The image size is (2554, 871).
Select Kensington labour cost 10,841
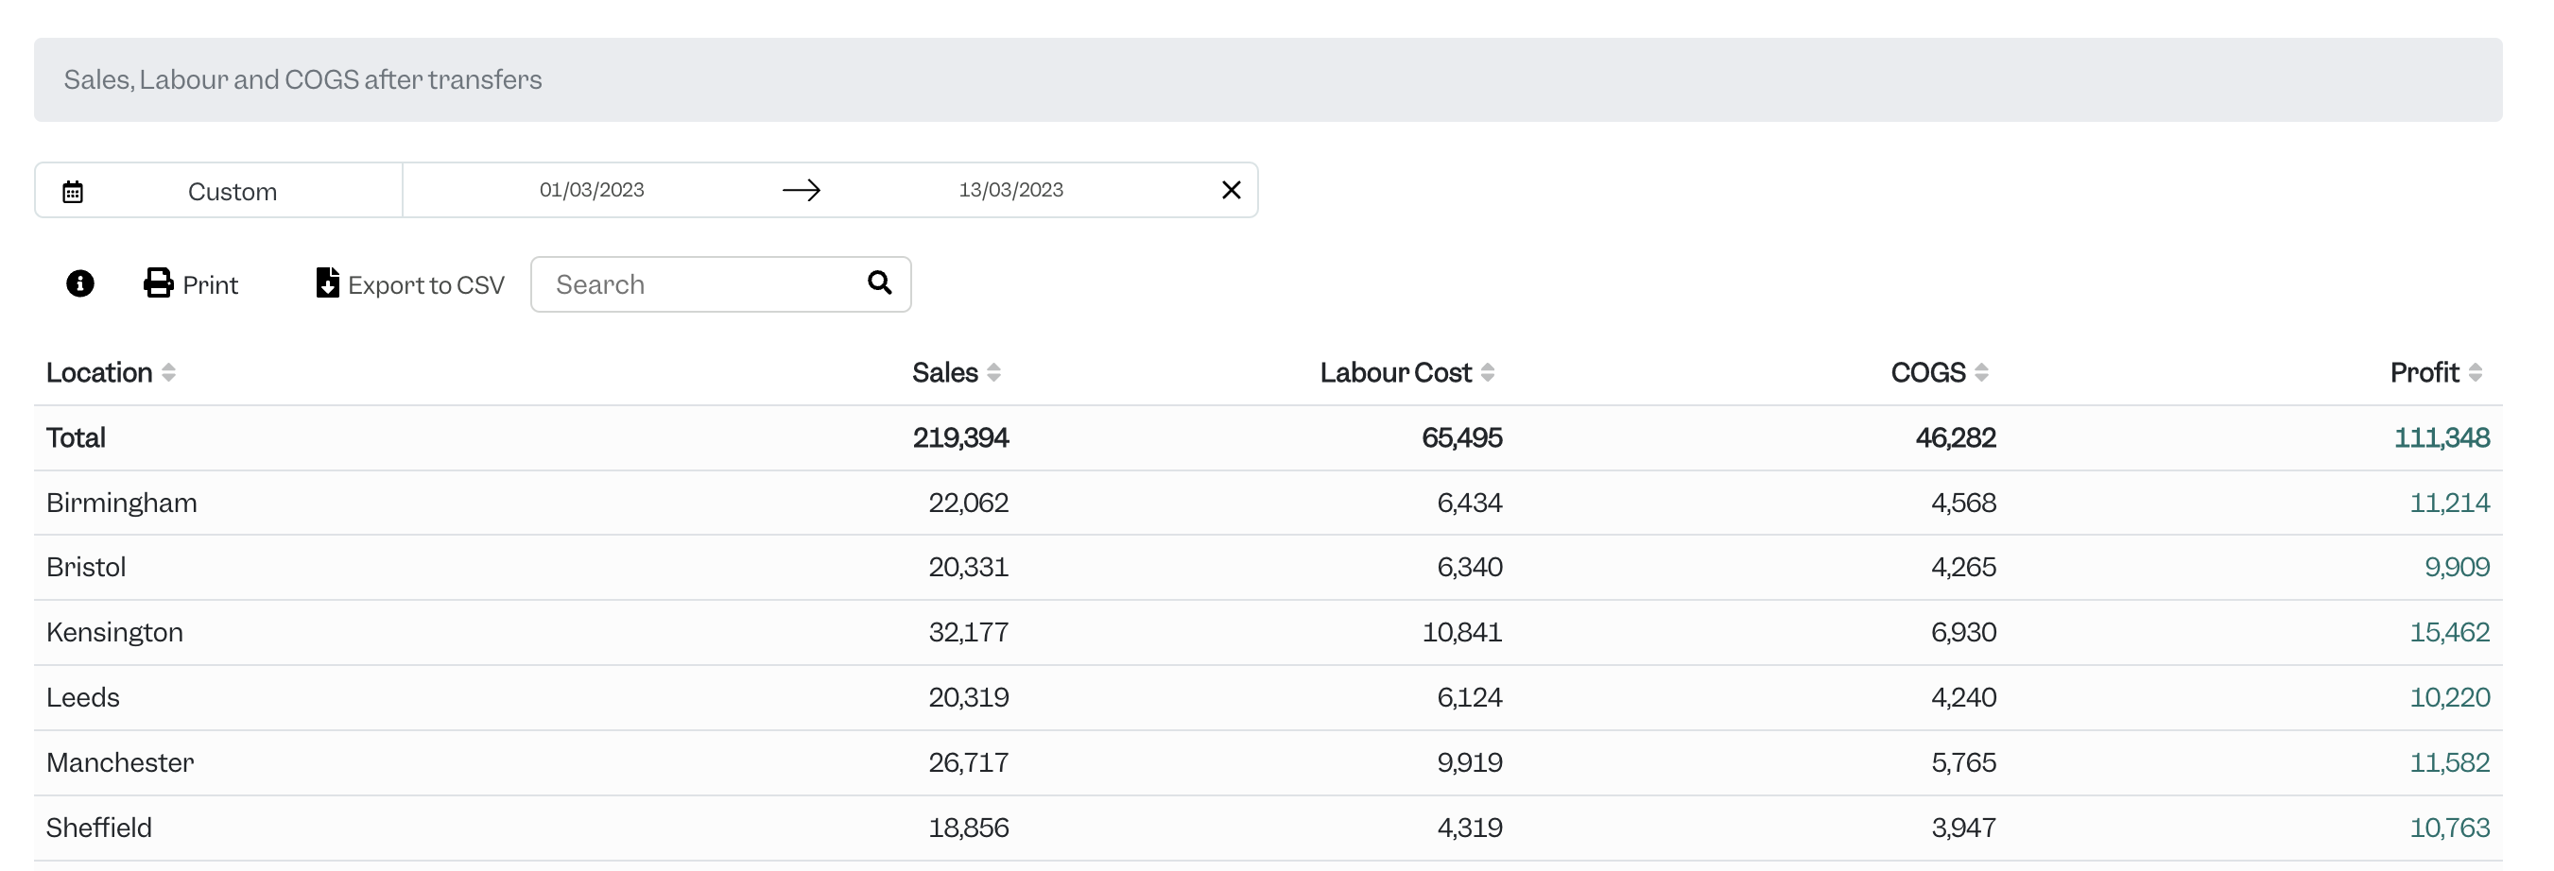click(x=1461, y=633)
